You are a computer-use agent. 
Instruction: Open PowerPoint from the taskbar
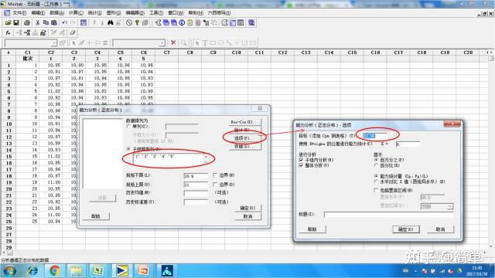(x=144, y=271)
